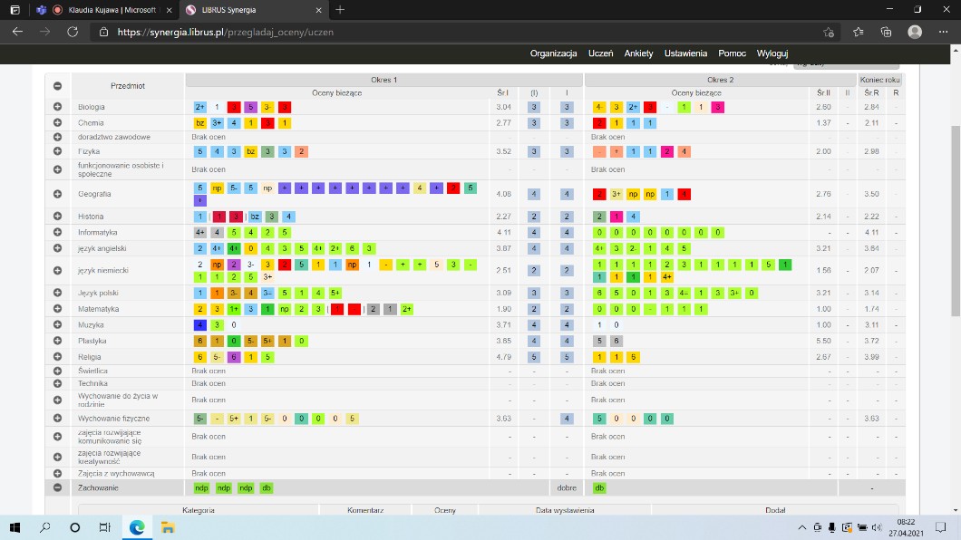Open the Ustawienia menu
The width and height of the screenshot is (961, 540).
(685, 53)
